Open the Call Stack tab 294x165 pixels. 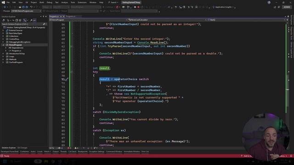click(72, 152)
